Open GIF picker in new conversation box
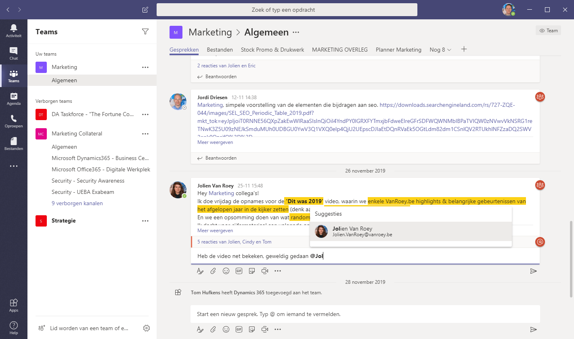This screenshot has width=574, height=339. pyautogui.click(x=239, y=329)
